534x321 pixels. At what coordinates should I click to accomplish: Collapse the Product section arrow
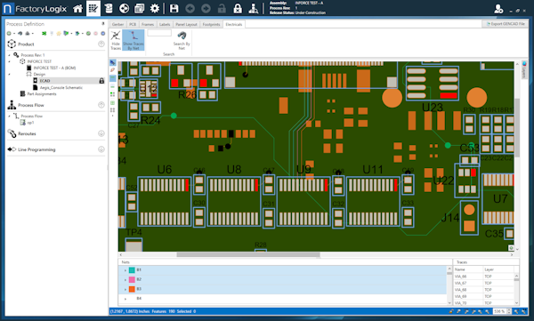(x=101, y=44)
